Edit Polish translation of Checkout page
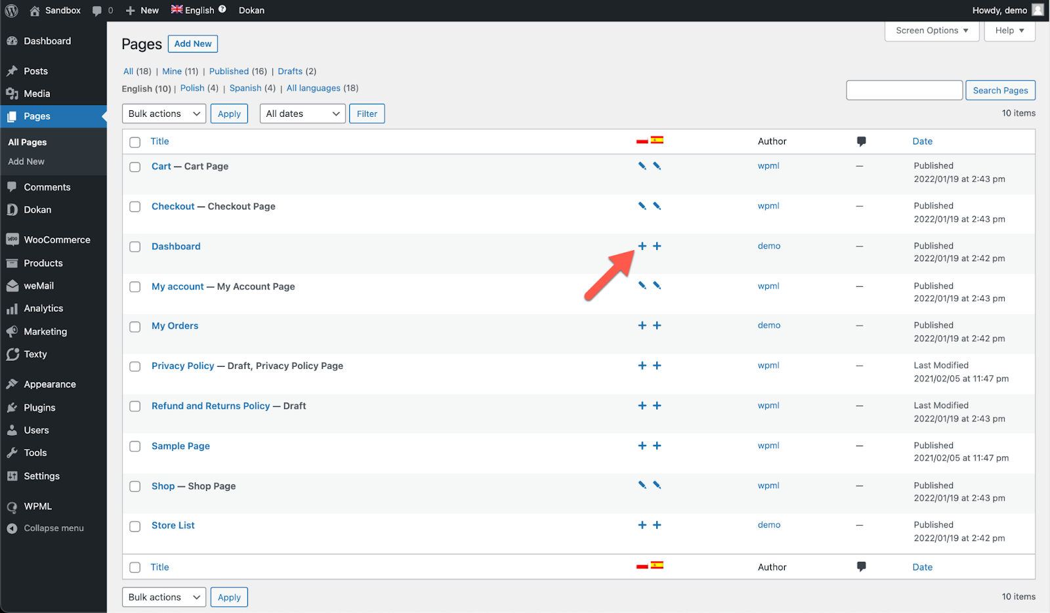Screen dimensions: 1050x613 click(x=642, y=206)
